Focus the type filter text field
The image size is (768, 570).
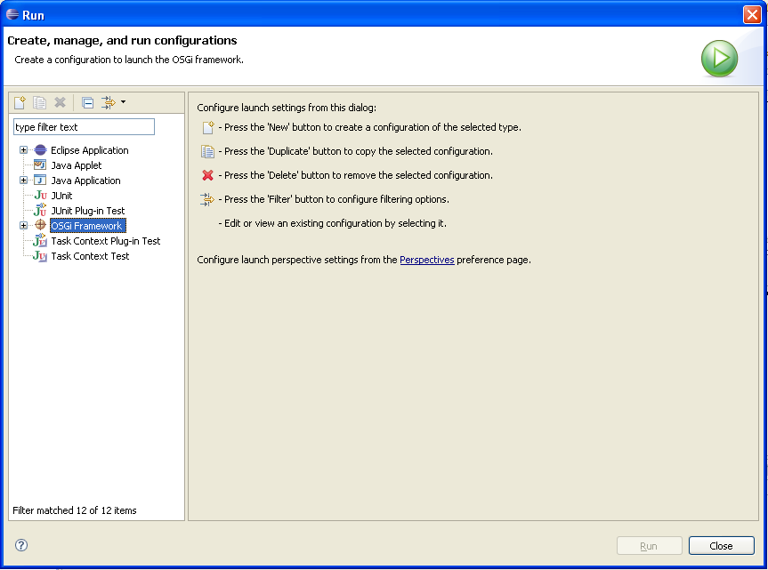tap(84, 127)
